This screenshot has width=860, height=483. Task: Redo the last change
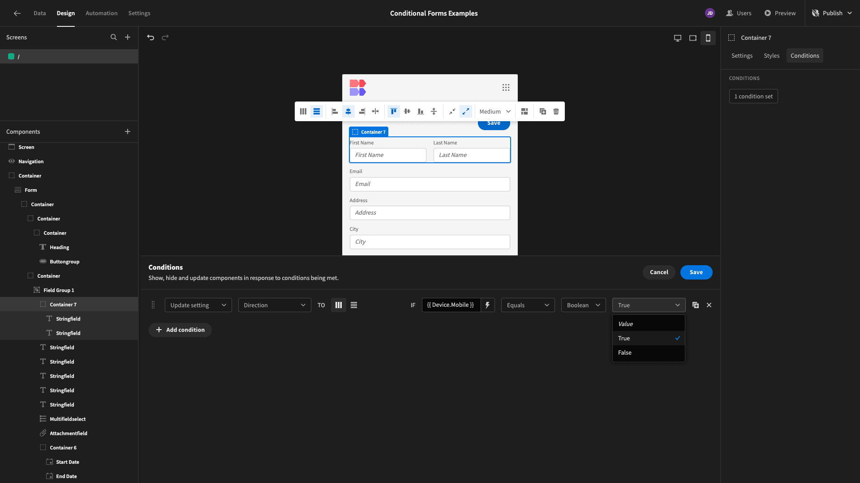[165, 38]
